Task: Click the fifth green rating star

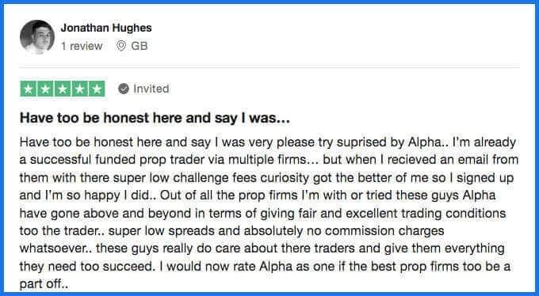Action: [x=97, y=89]
